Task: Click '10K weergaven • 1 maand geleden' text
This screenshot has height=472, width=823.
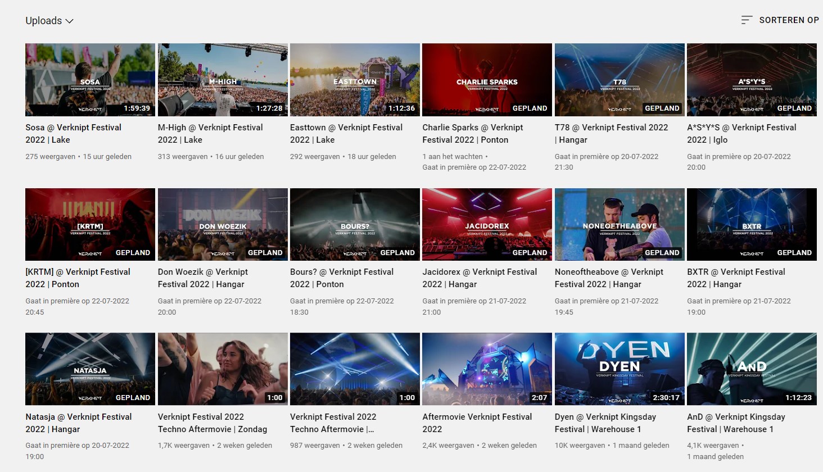Action: [612, 446]
